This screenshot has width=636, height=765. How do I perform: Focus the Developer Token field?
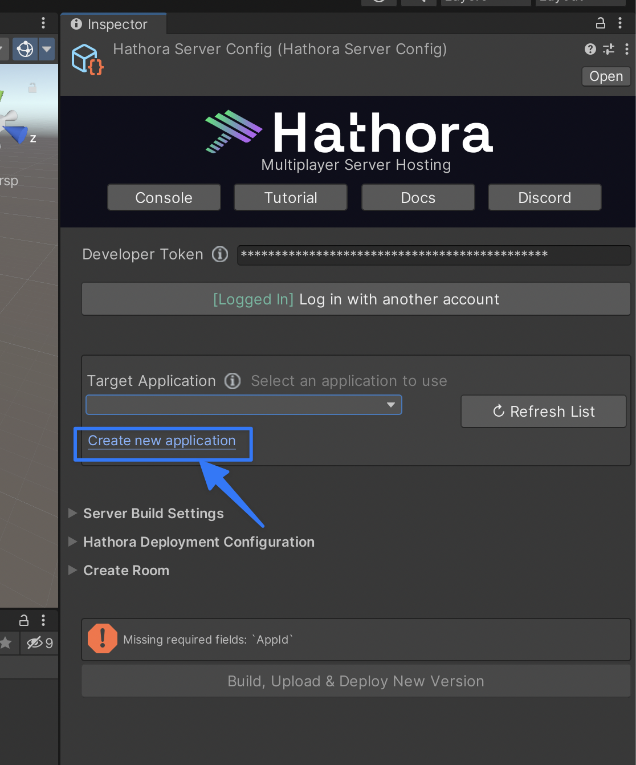[x=434, y=255]
